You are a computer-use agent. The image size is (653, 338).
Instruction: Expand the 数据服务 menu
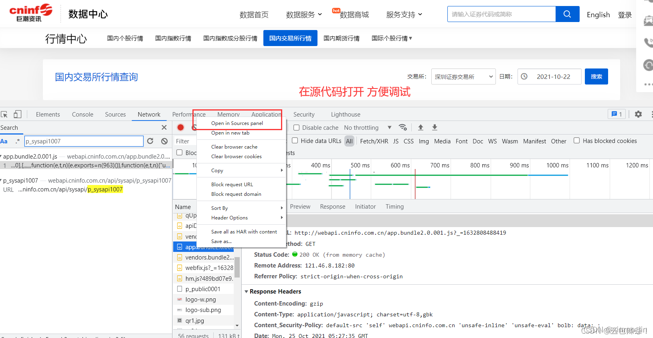pyautogui.click(x=304, y=14)
